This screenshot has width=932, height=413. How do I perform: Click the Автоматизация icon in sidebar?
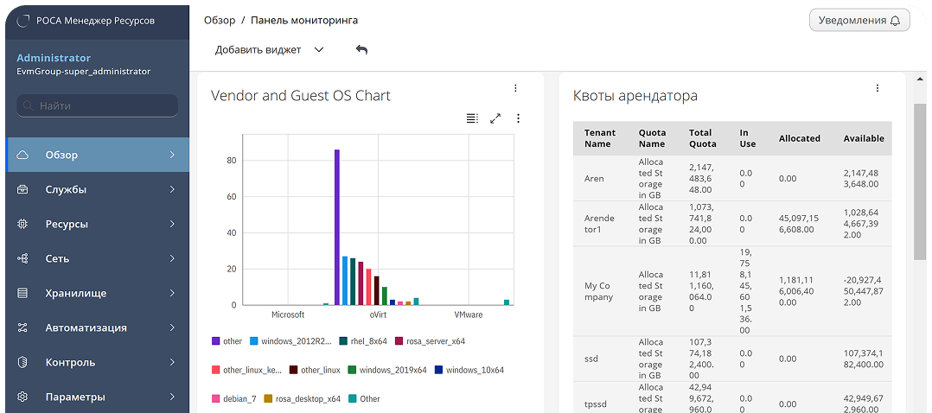[23, 328]
